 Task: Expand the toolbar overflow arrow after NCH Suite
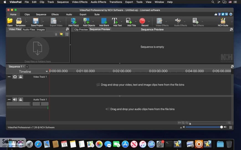(232, 22)
